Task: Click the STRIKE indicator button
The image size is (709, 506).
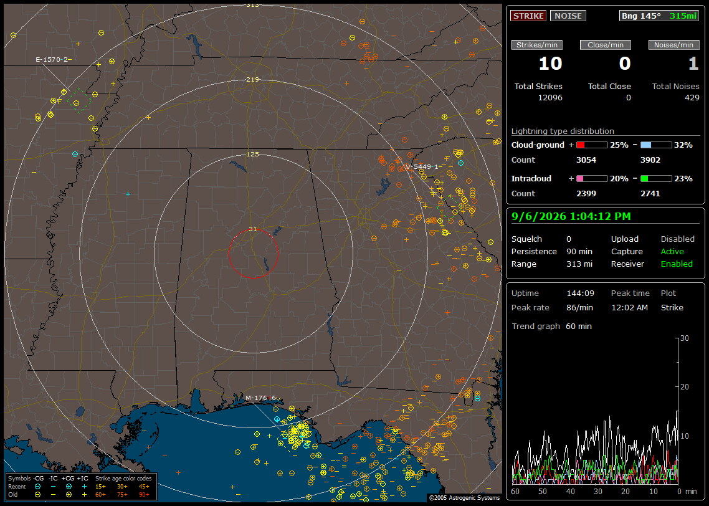Action: (528, 16)
